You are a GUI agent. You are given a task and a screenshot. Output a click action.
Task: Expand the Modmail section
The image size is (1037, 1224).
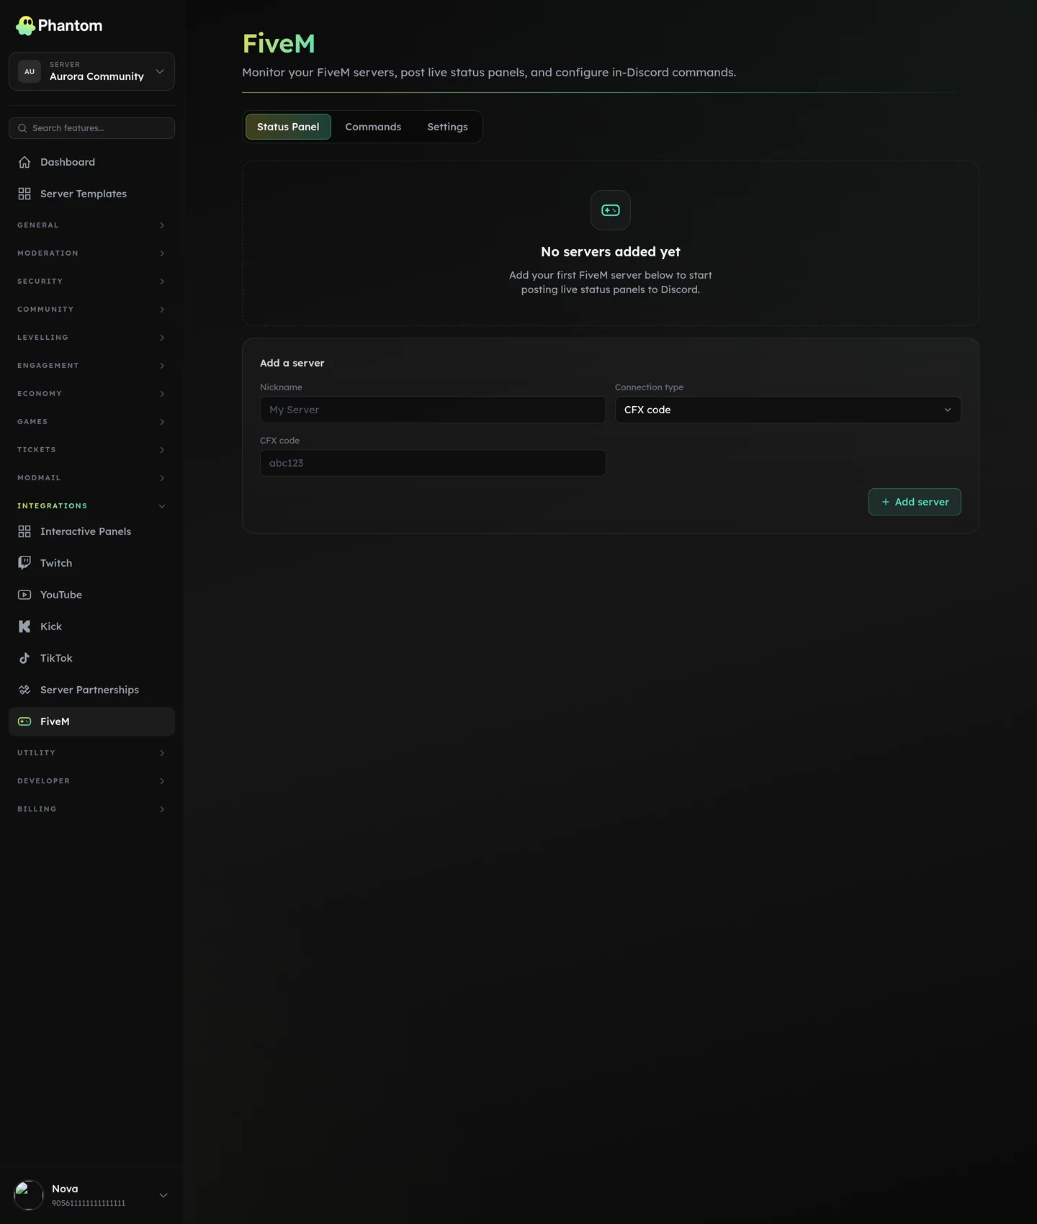pos(91,478)
